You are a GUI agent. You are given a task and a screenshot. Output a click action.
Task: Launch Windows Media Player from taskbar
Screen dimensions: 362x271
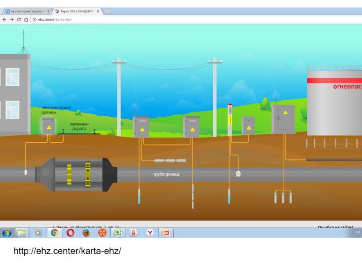tap(38, 233)
